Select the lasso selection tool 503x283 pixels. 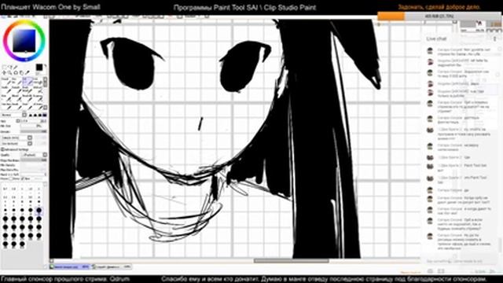pyautogui.click(x=10, y=68)
